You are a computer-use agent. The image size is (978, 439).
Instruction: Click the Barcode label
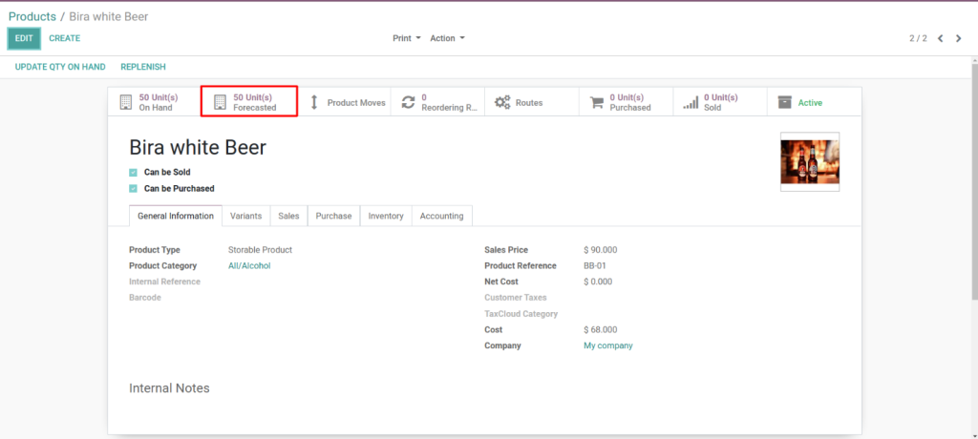pos(145,298)
